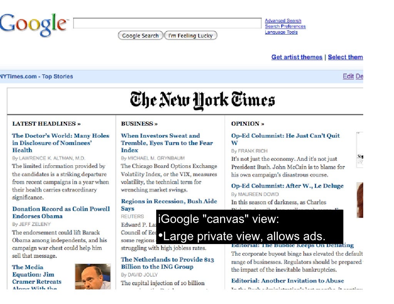Screen dimensions: 394x304
Task: Click Edit link in gadget header
Action: 348,76
